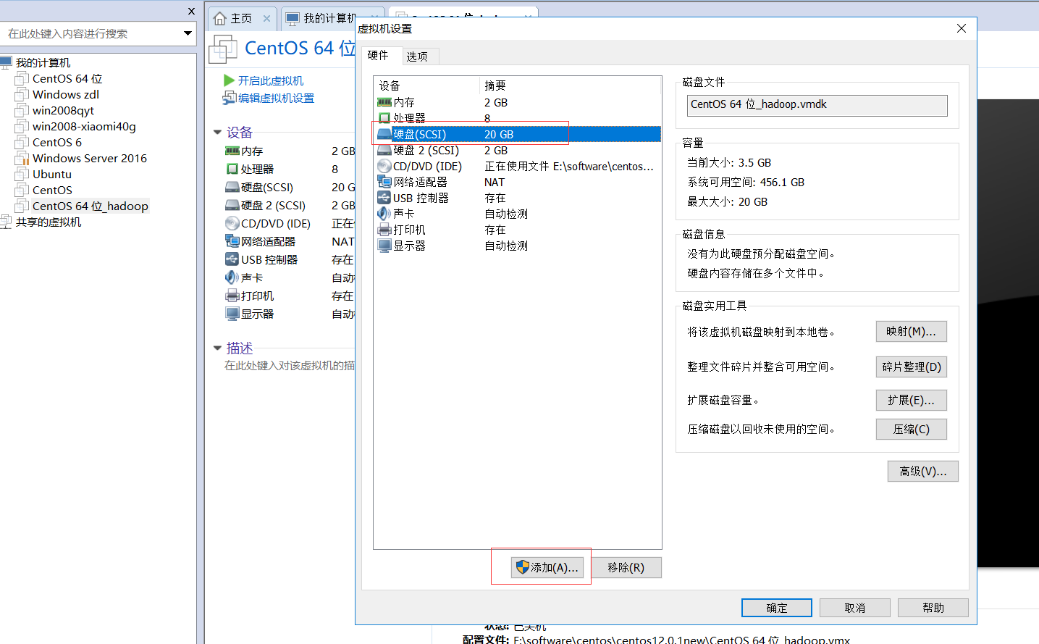Select CentOS 64 位 in library tree
Viewport: 1039px width, 644px height.
click(x=67, y=78)
